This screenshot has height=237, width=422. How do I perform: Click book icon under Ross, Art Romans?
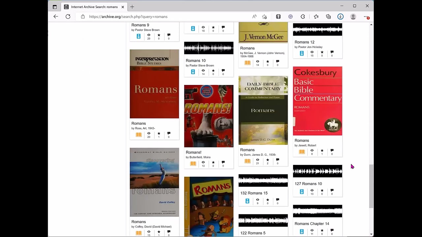point(138,135)
